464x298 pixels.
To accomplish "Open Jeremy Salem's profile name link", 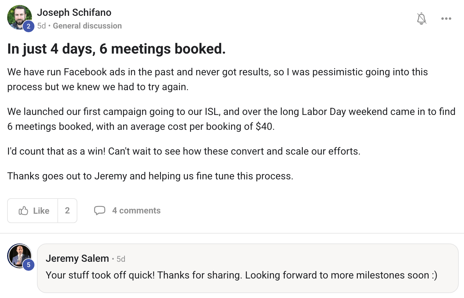I will coord(77,258).
